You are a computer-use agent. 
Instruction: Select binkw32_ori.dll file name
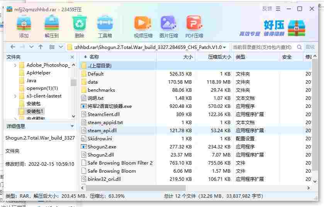click(104, 179)
